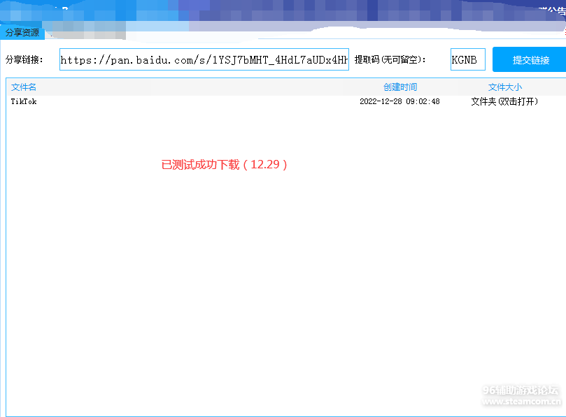Click the red item right of the tab row
566x417 pixels.
tap(563, 31)
